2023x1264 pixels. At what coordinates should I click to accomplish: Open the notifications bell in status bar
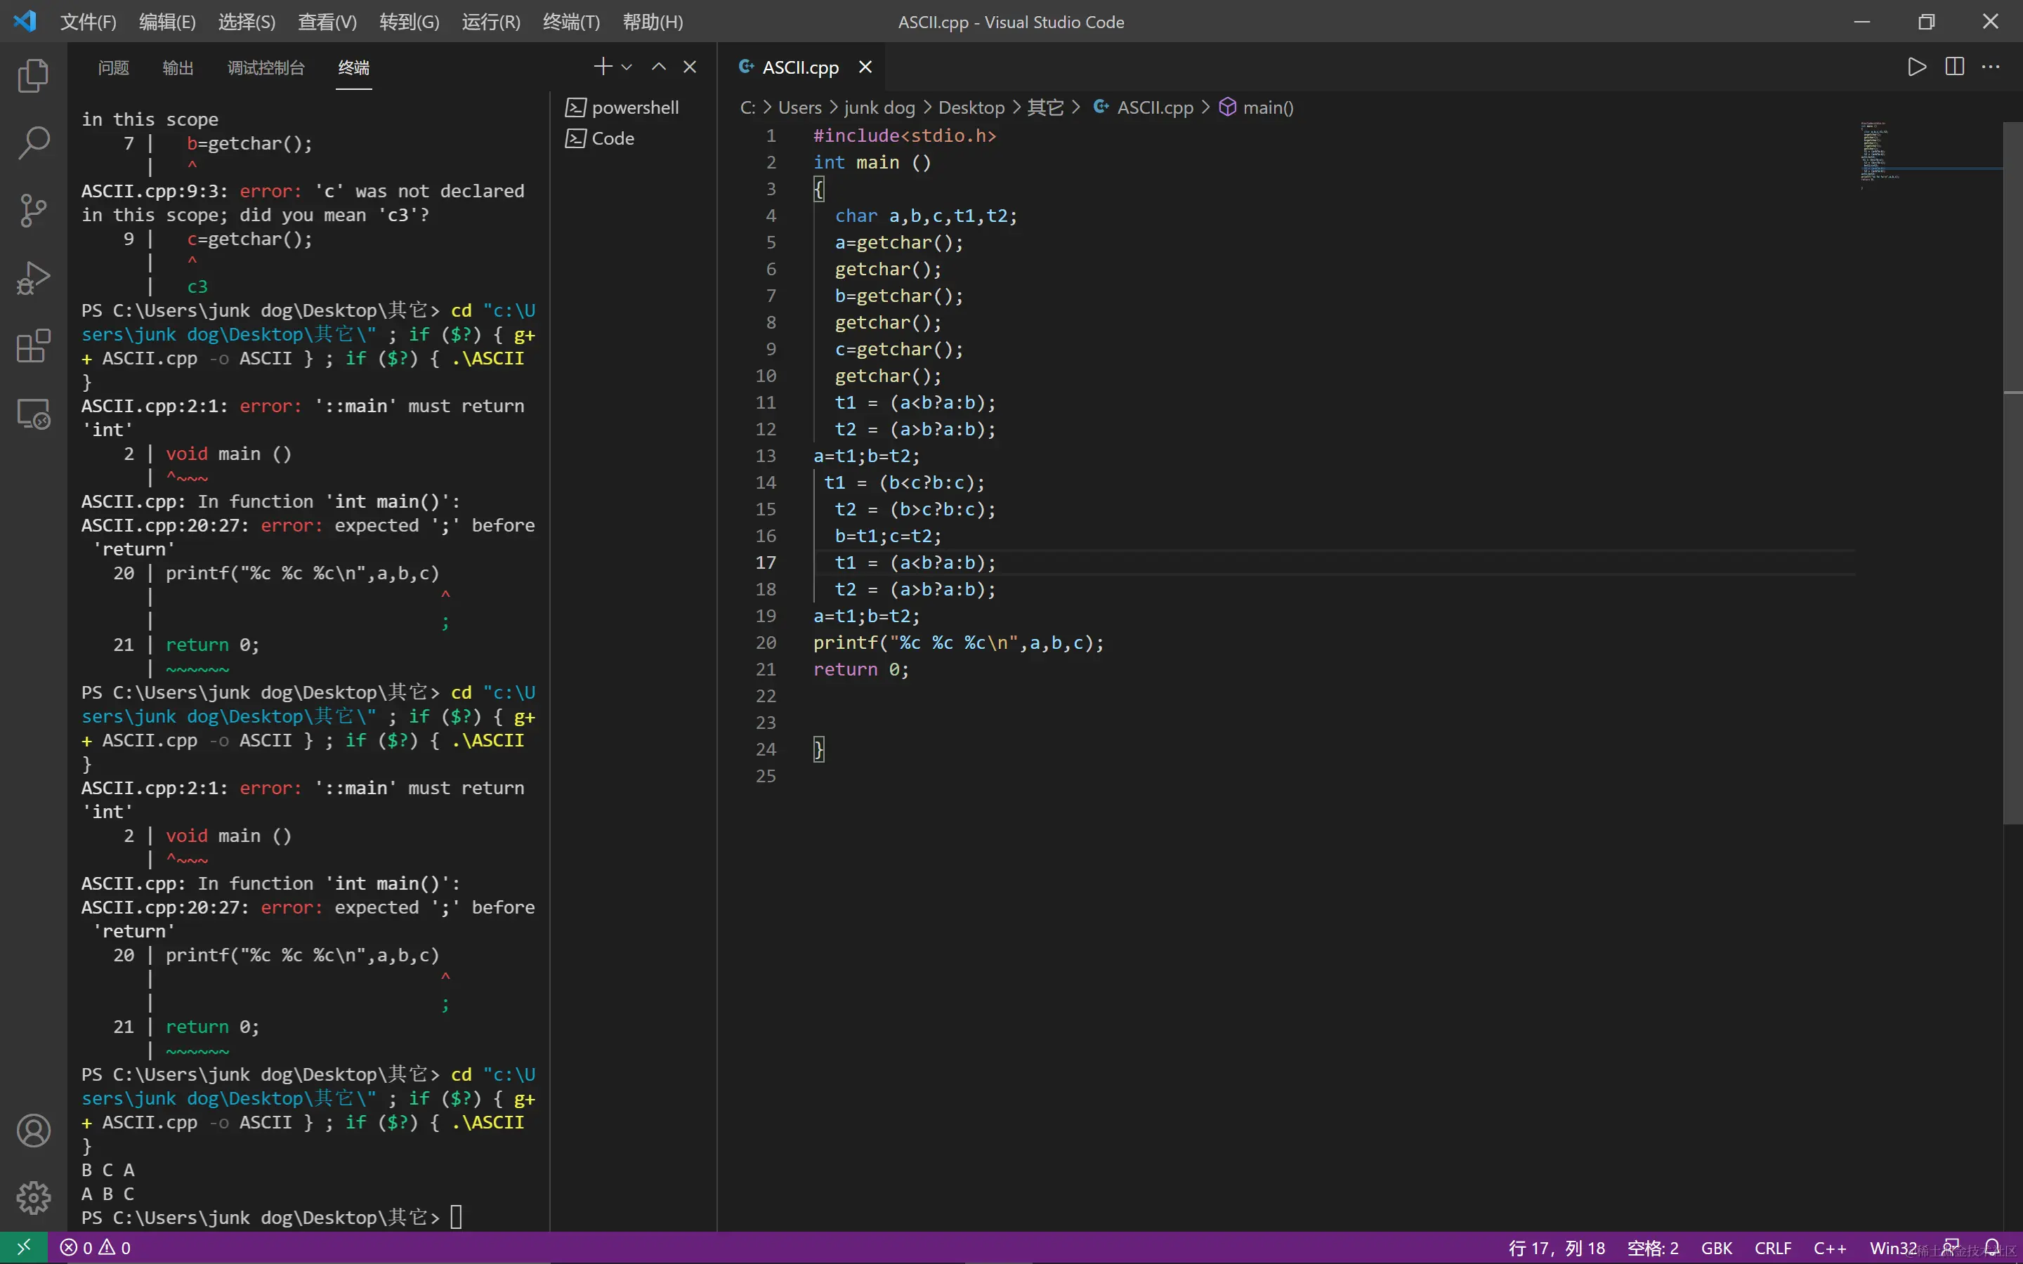(1993, 1247)
